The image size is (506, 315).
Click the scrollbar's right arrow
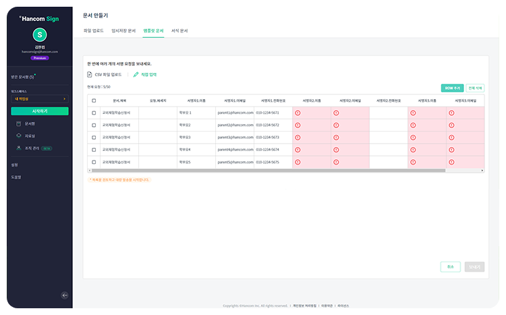coord(482,171)
